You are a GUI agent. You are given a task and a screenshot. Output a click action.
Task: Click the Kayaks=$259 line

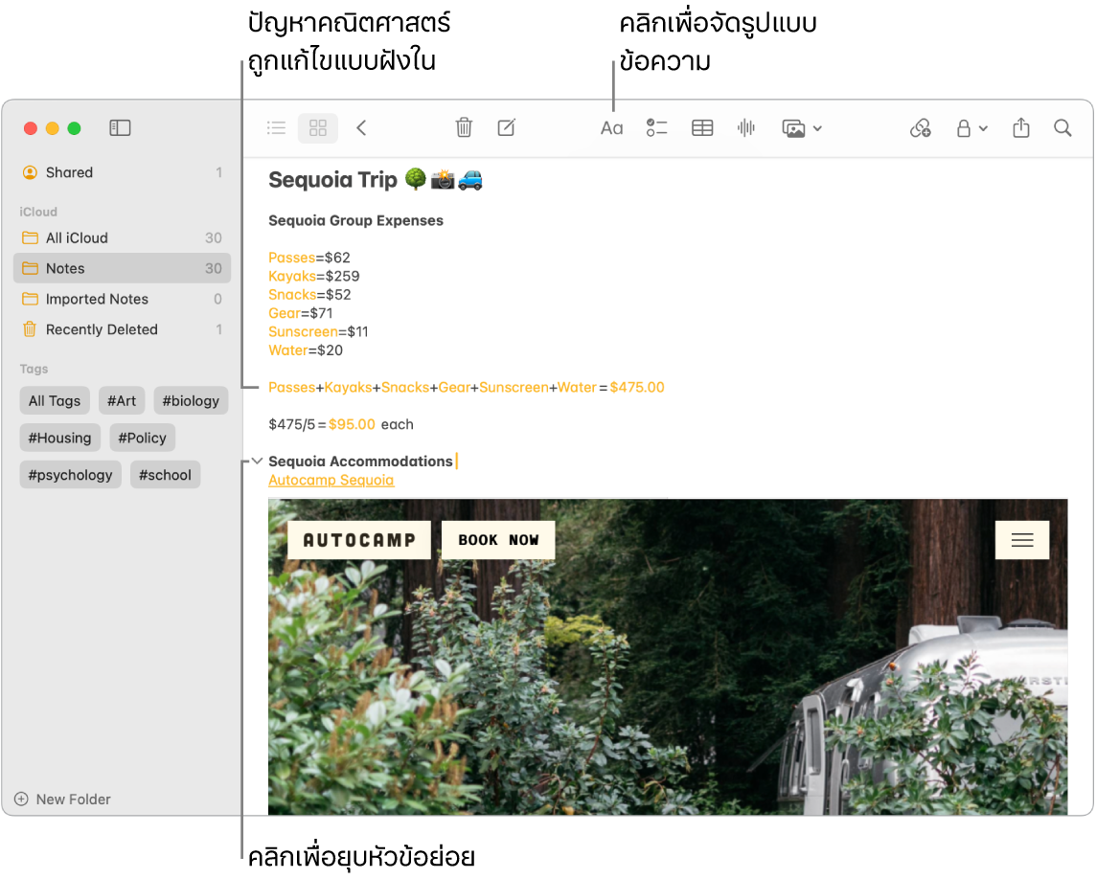(314, 277)
